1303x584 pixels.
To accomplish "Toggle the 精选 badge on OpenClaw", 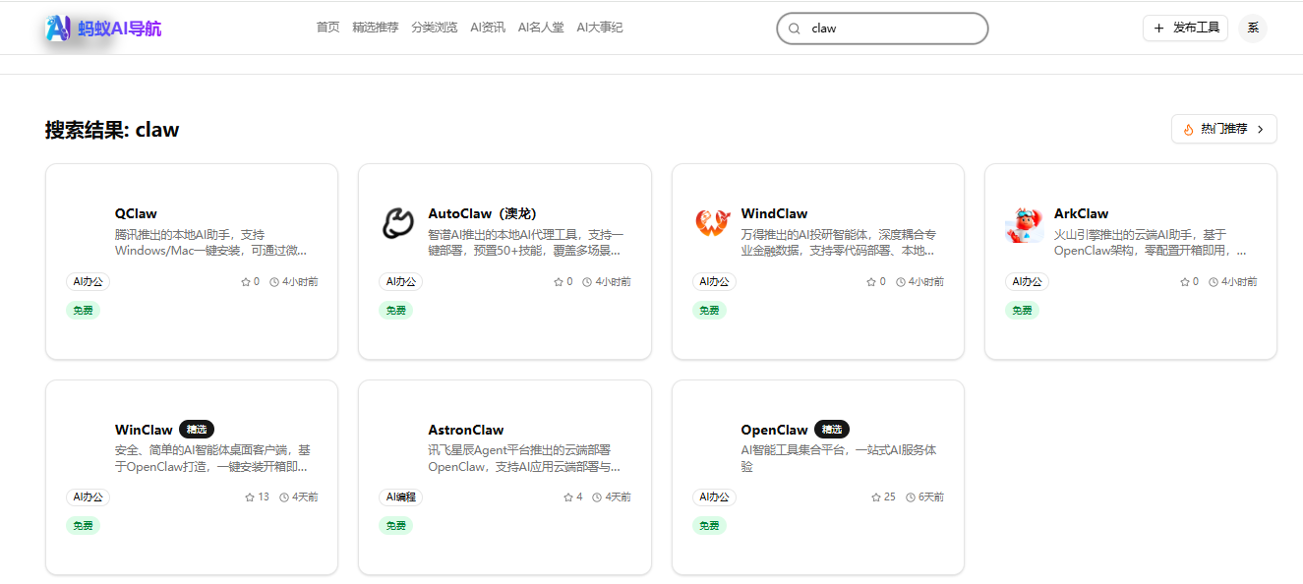I will coord(831,429).
